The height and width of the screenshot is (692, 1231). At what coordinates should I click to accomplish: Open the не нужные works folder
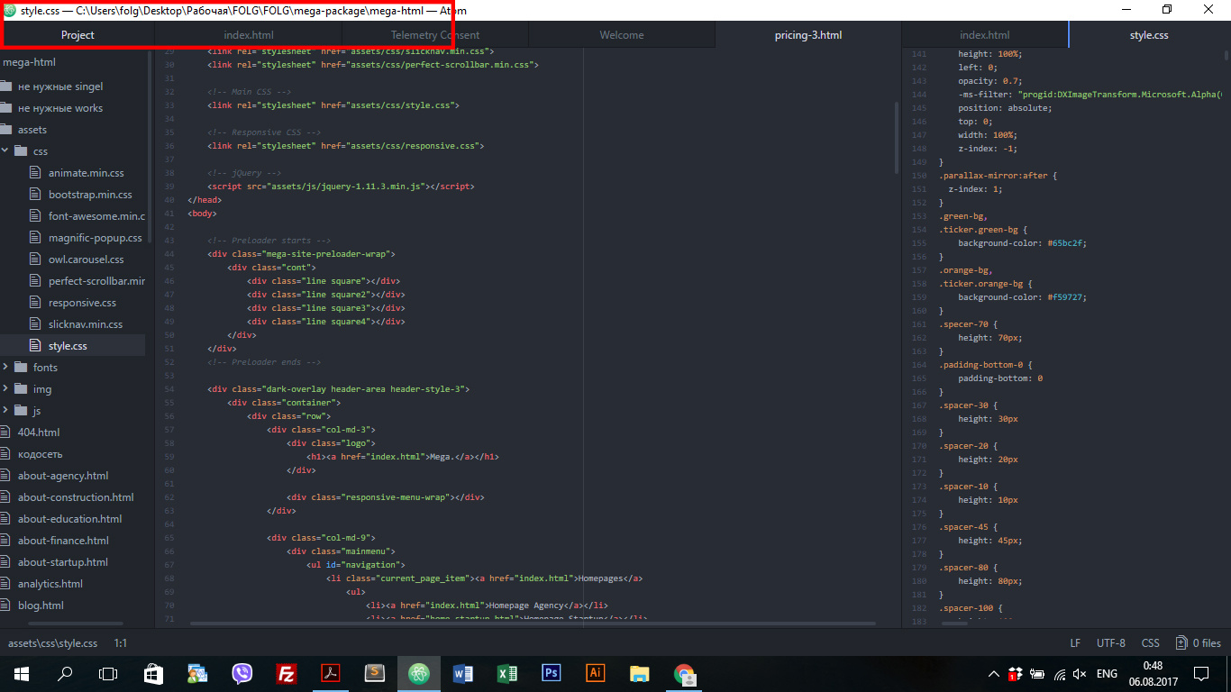(60, 108)
